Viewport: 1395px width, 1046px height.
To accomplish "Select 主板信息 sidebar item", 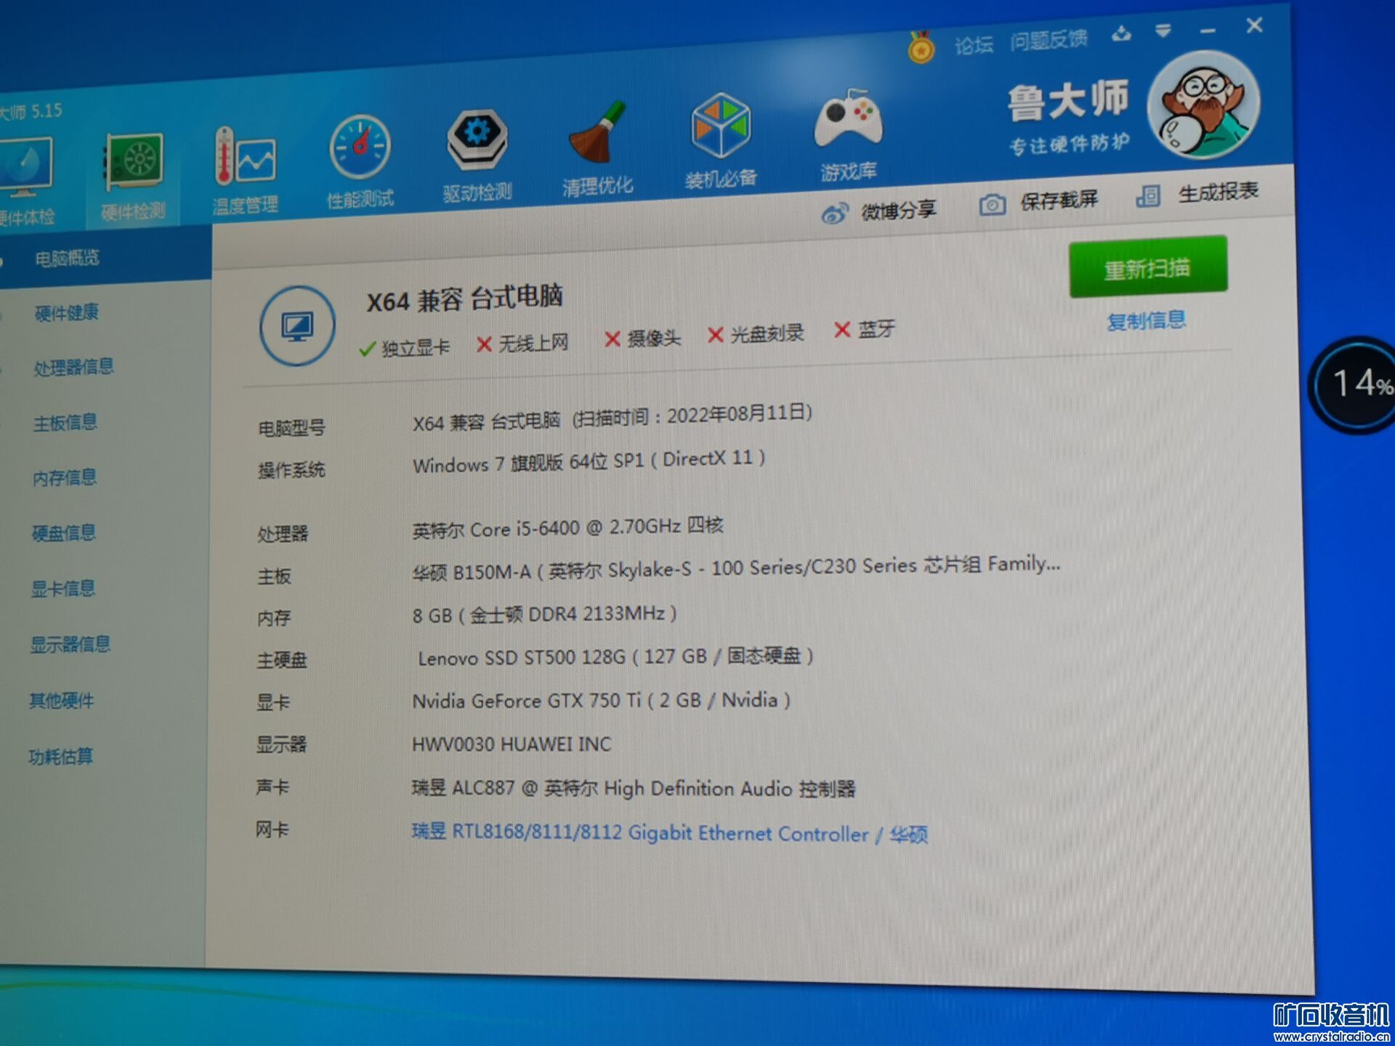I will coord(65,423).
